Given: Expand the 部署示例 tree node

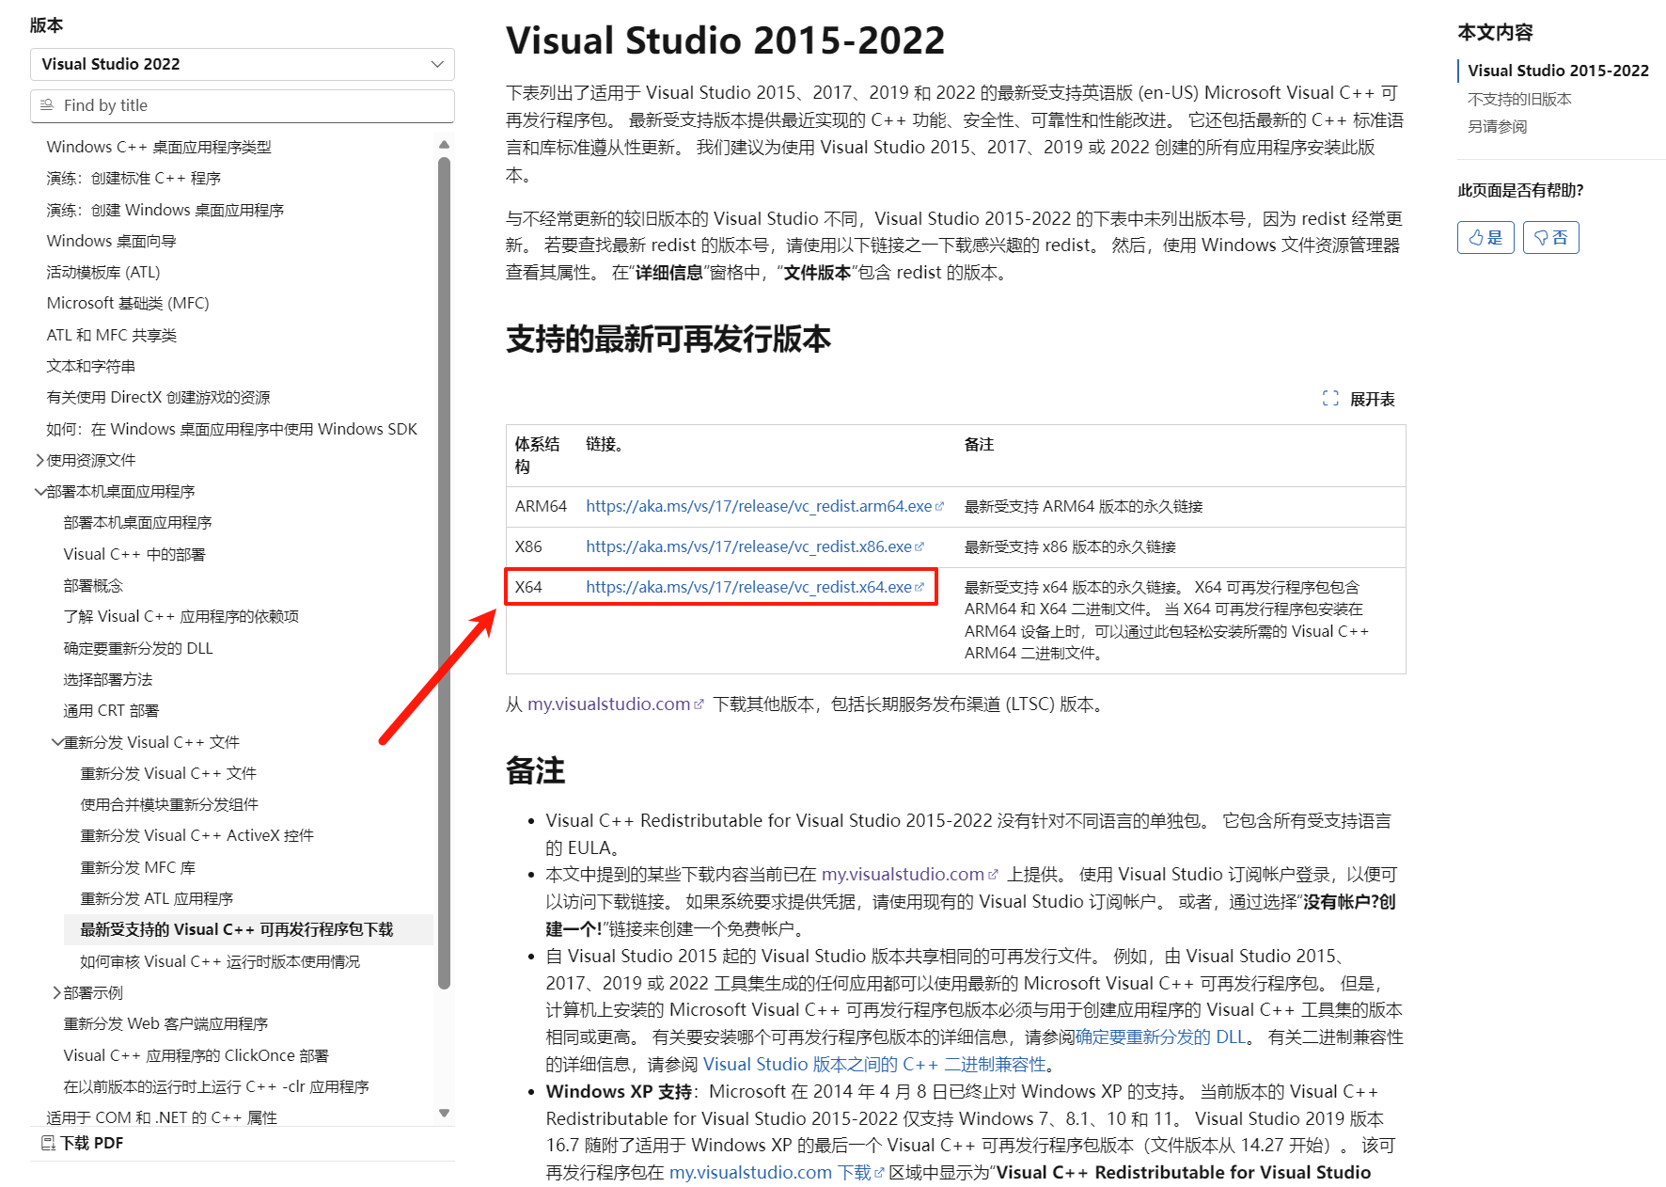Looking at the screenshot, I should (57, 992).
